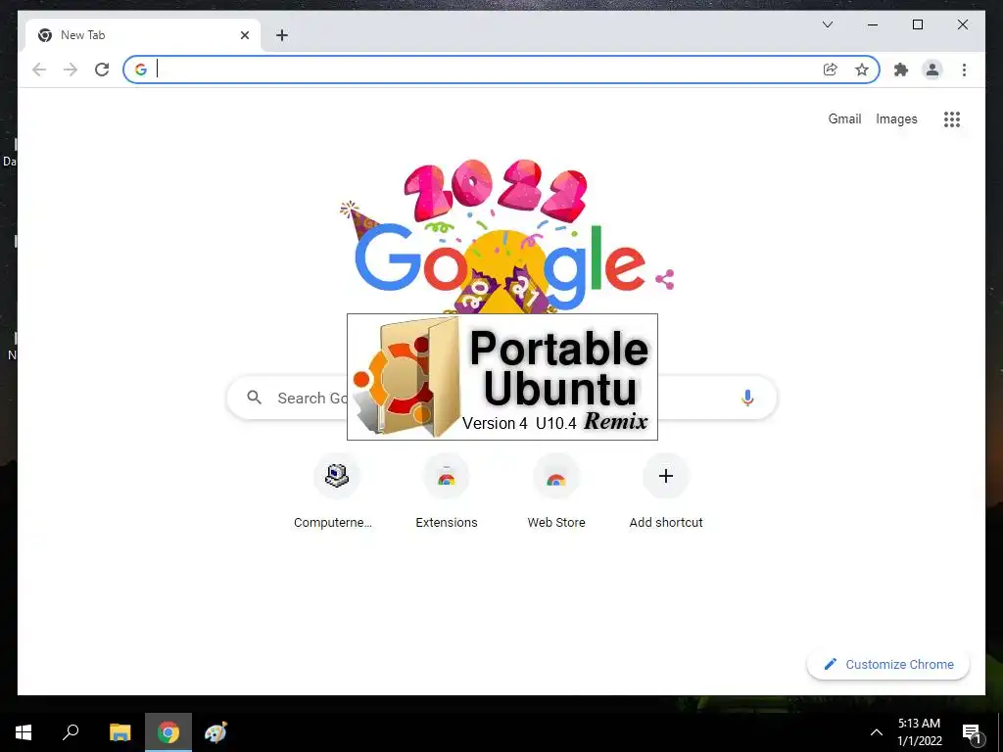Open the Computerne... shortcut tile
Image resolution: width=1003 pixels, height=752 pixels.
pyautogui.click(x=337, y=492)
